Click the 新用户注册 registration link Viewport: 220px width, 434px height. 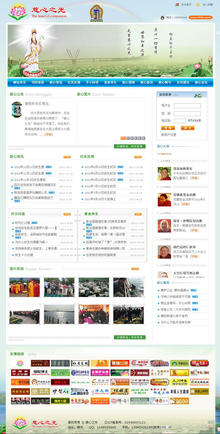[x=168, y=135]
